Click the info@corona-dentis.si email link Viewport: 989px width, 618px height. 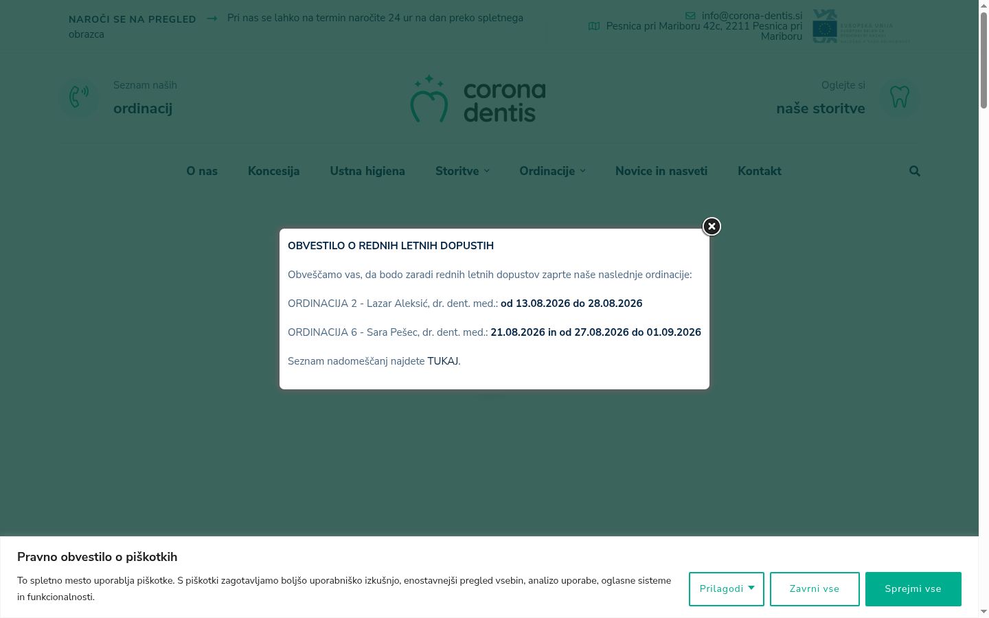click(x=752, y=16)
